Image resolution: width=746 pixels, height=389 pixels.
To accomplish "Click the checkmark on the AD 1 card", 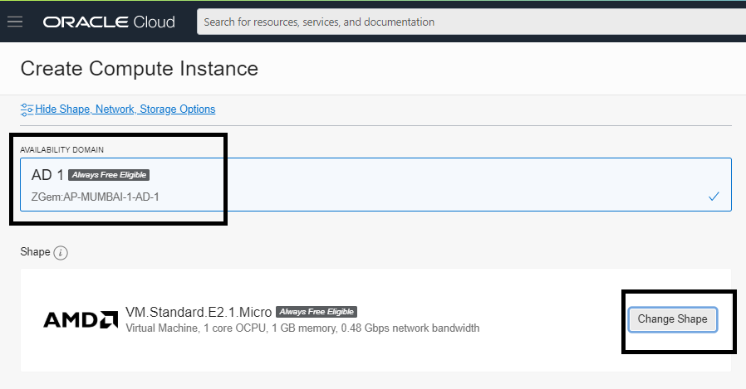I will click(x=714, y=197).
